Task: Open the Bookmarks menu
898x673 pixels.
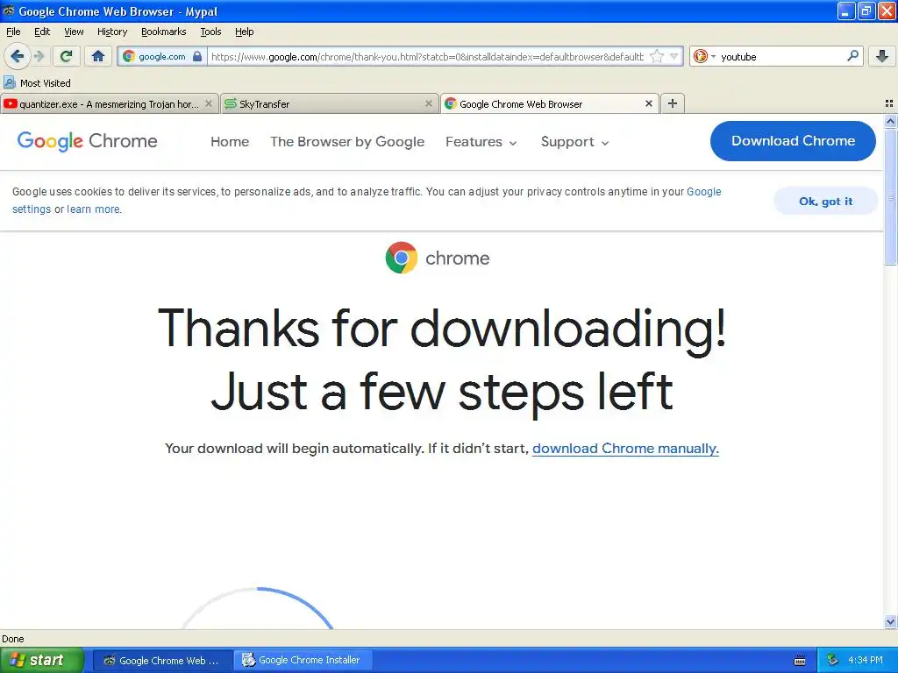Action: (x=164, y=32)
